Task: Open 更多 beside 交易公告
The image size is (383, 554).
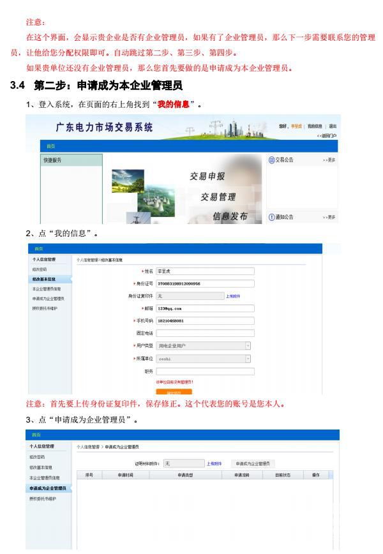Action: point(329,160)
